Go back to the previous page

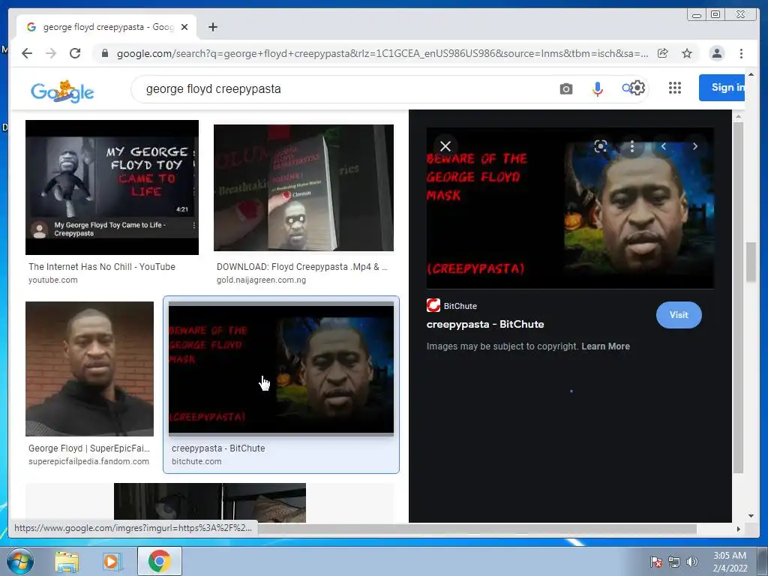pyautogui.click(x=27, y=53)
